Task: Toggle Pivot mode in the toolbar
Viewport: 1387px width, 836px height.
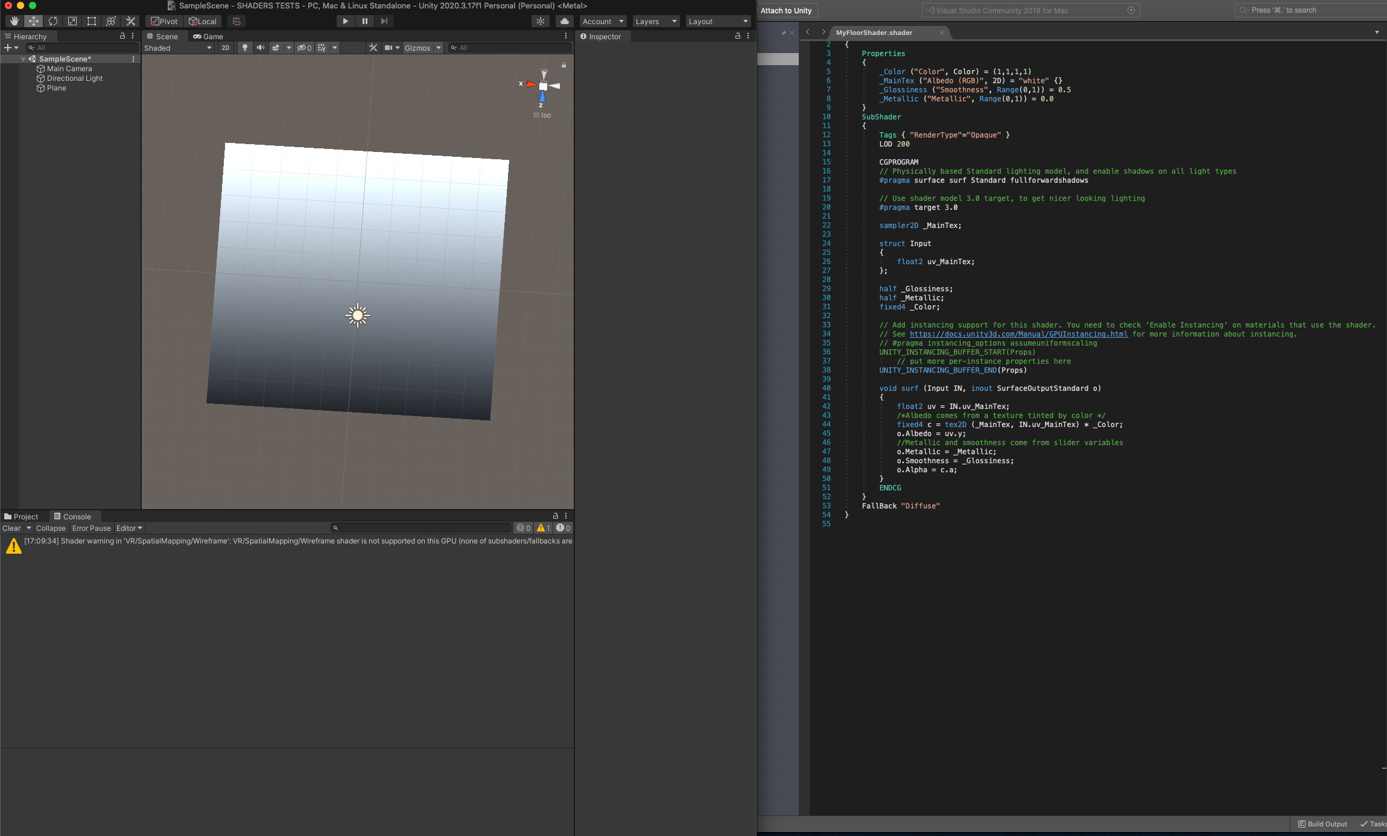Action: 163,21
